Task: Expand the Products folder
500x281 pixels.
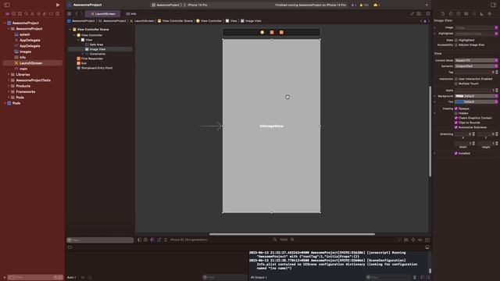Action: click(x=9, y=86)
